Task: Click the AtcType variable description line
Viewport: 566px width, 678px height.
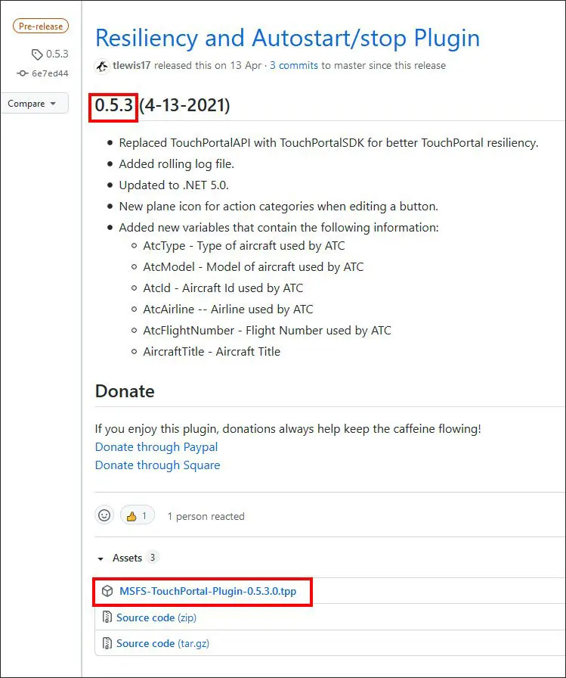Action: click(x=244, y=246)
